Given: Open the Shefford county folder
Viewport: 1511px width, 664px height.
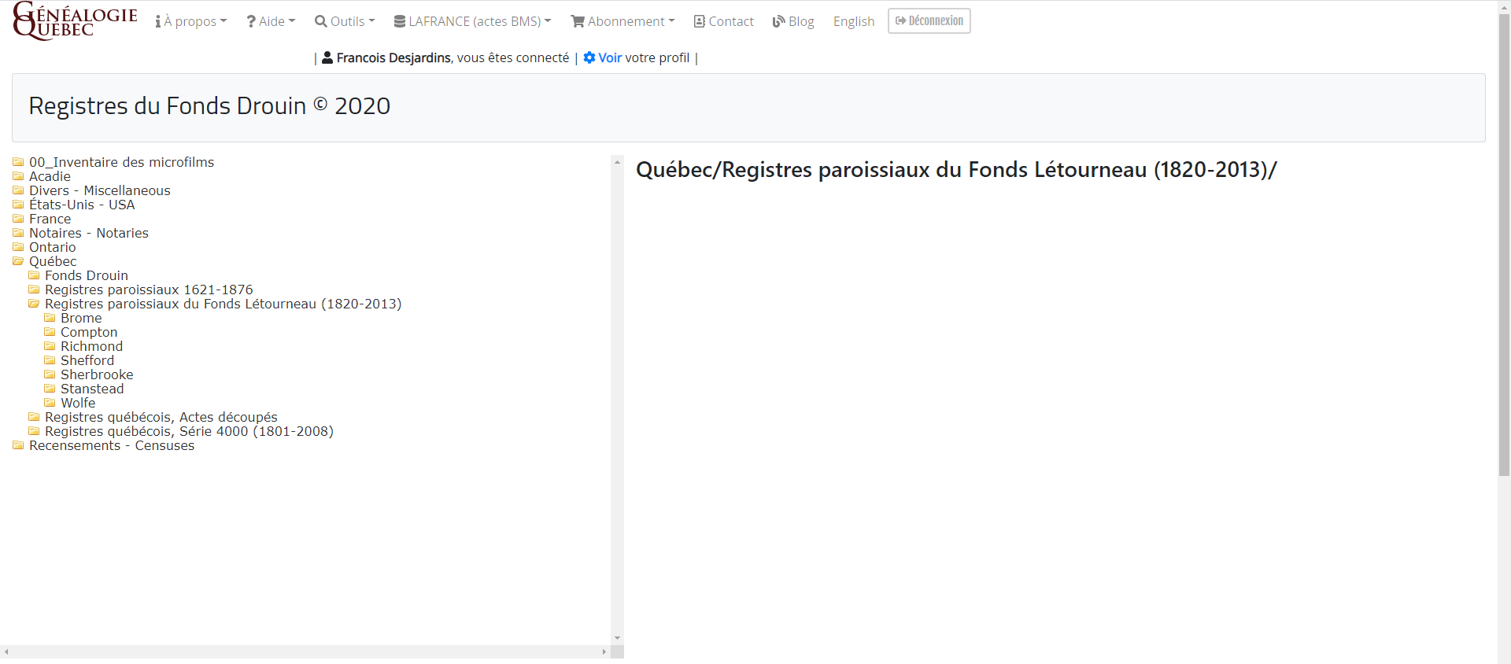Looking at the screenshot, I should [87, 360].
